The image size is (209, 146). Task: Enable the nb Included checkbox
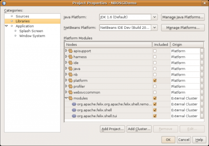155,75
